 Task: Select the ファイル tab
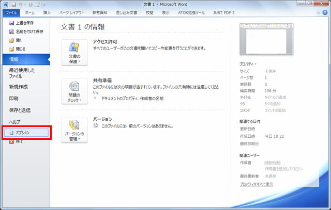[x=11, y=12]
